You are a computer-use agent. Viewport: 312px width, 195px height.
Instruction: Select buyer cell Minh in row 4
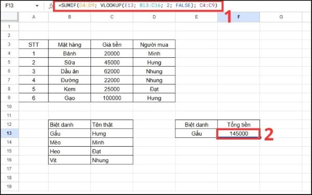coord(154,54)
